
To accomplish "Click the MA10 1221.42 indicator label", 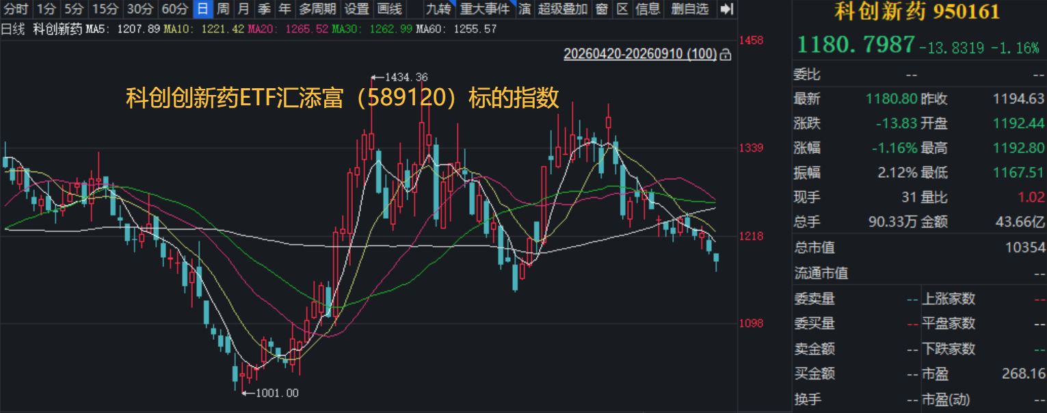I will click(204, 29).
